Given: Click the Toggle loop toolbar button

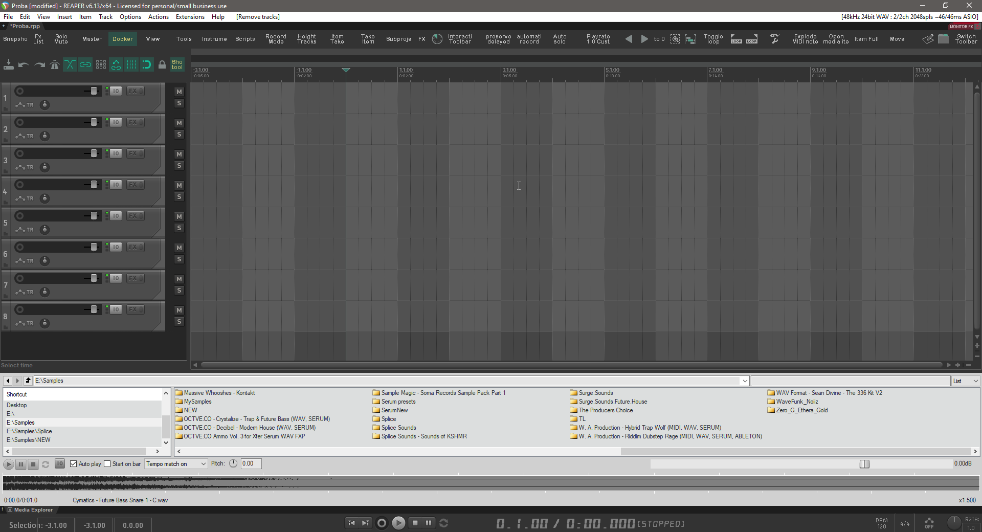Looking at the screenshot, I should coord(713,39).
